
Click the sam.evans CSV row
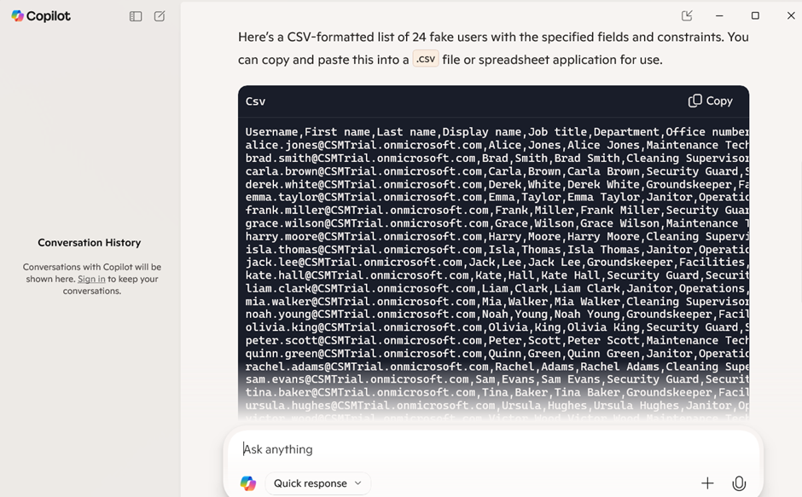click(x=497, y=379)
